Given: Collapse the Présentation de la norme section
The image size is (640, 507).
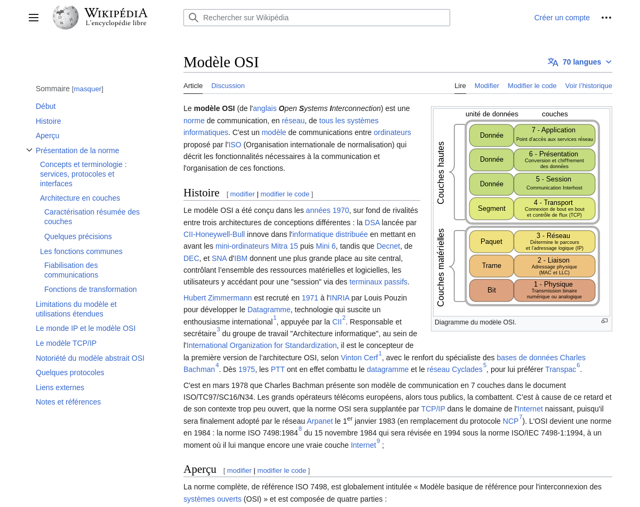Looking at the screenshot, I should click(x=29, y=150).
